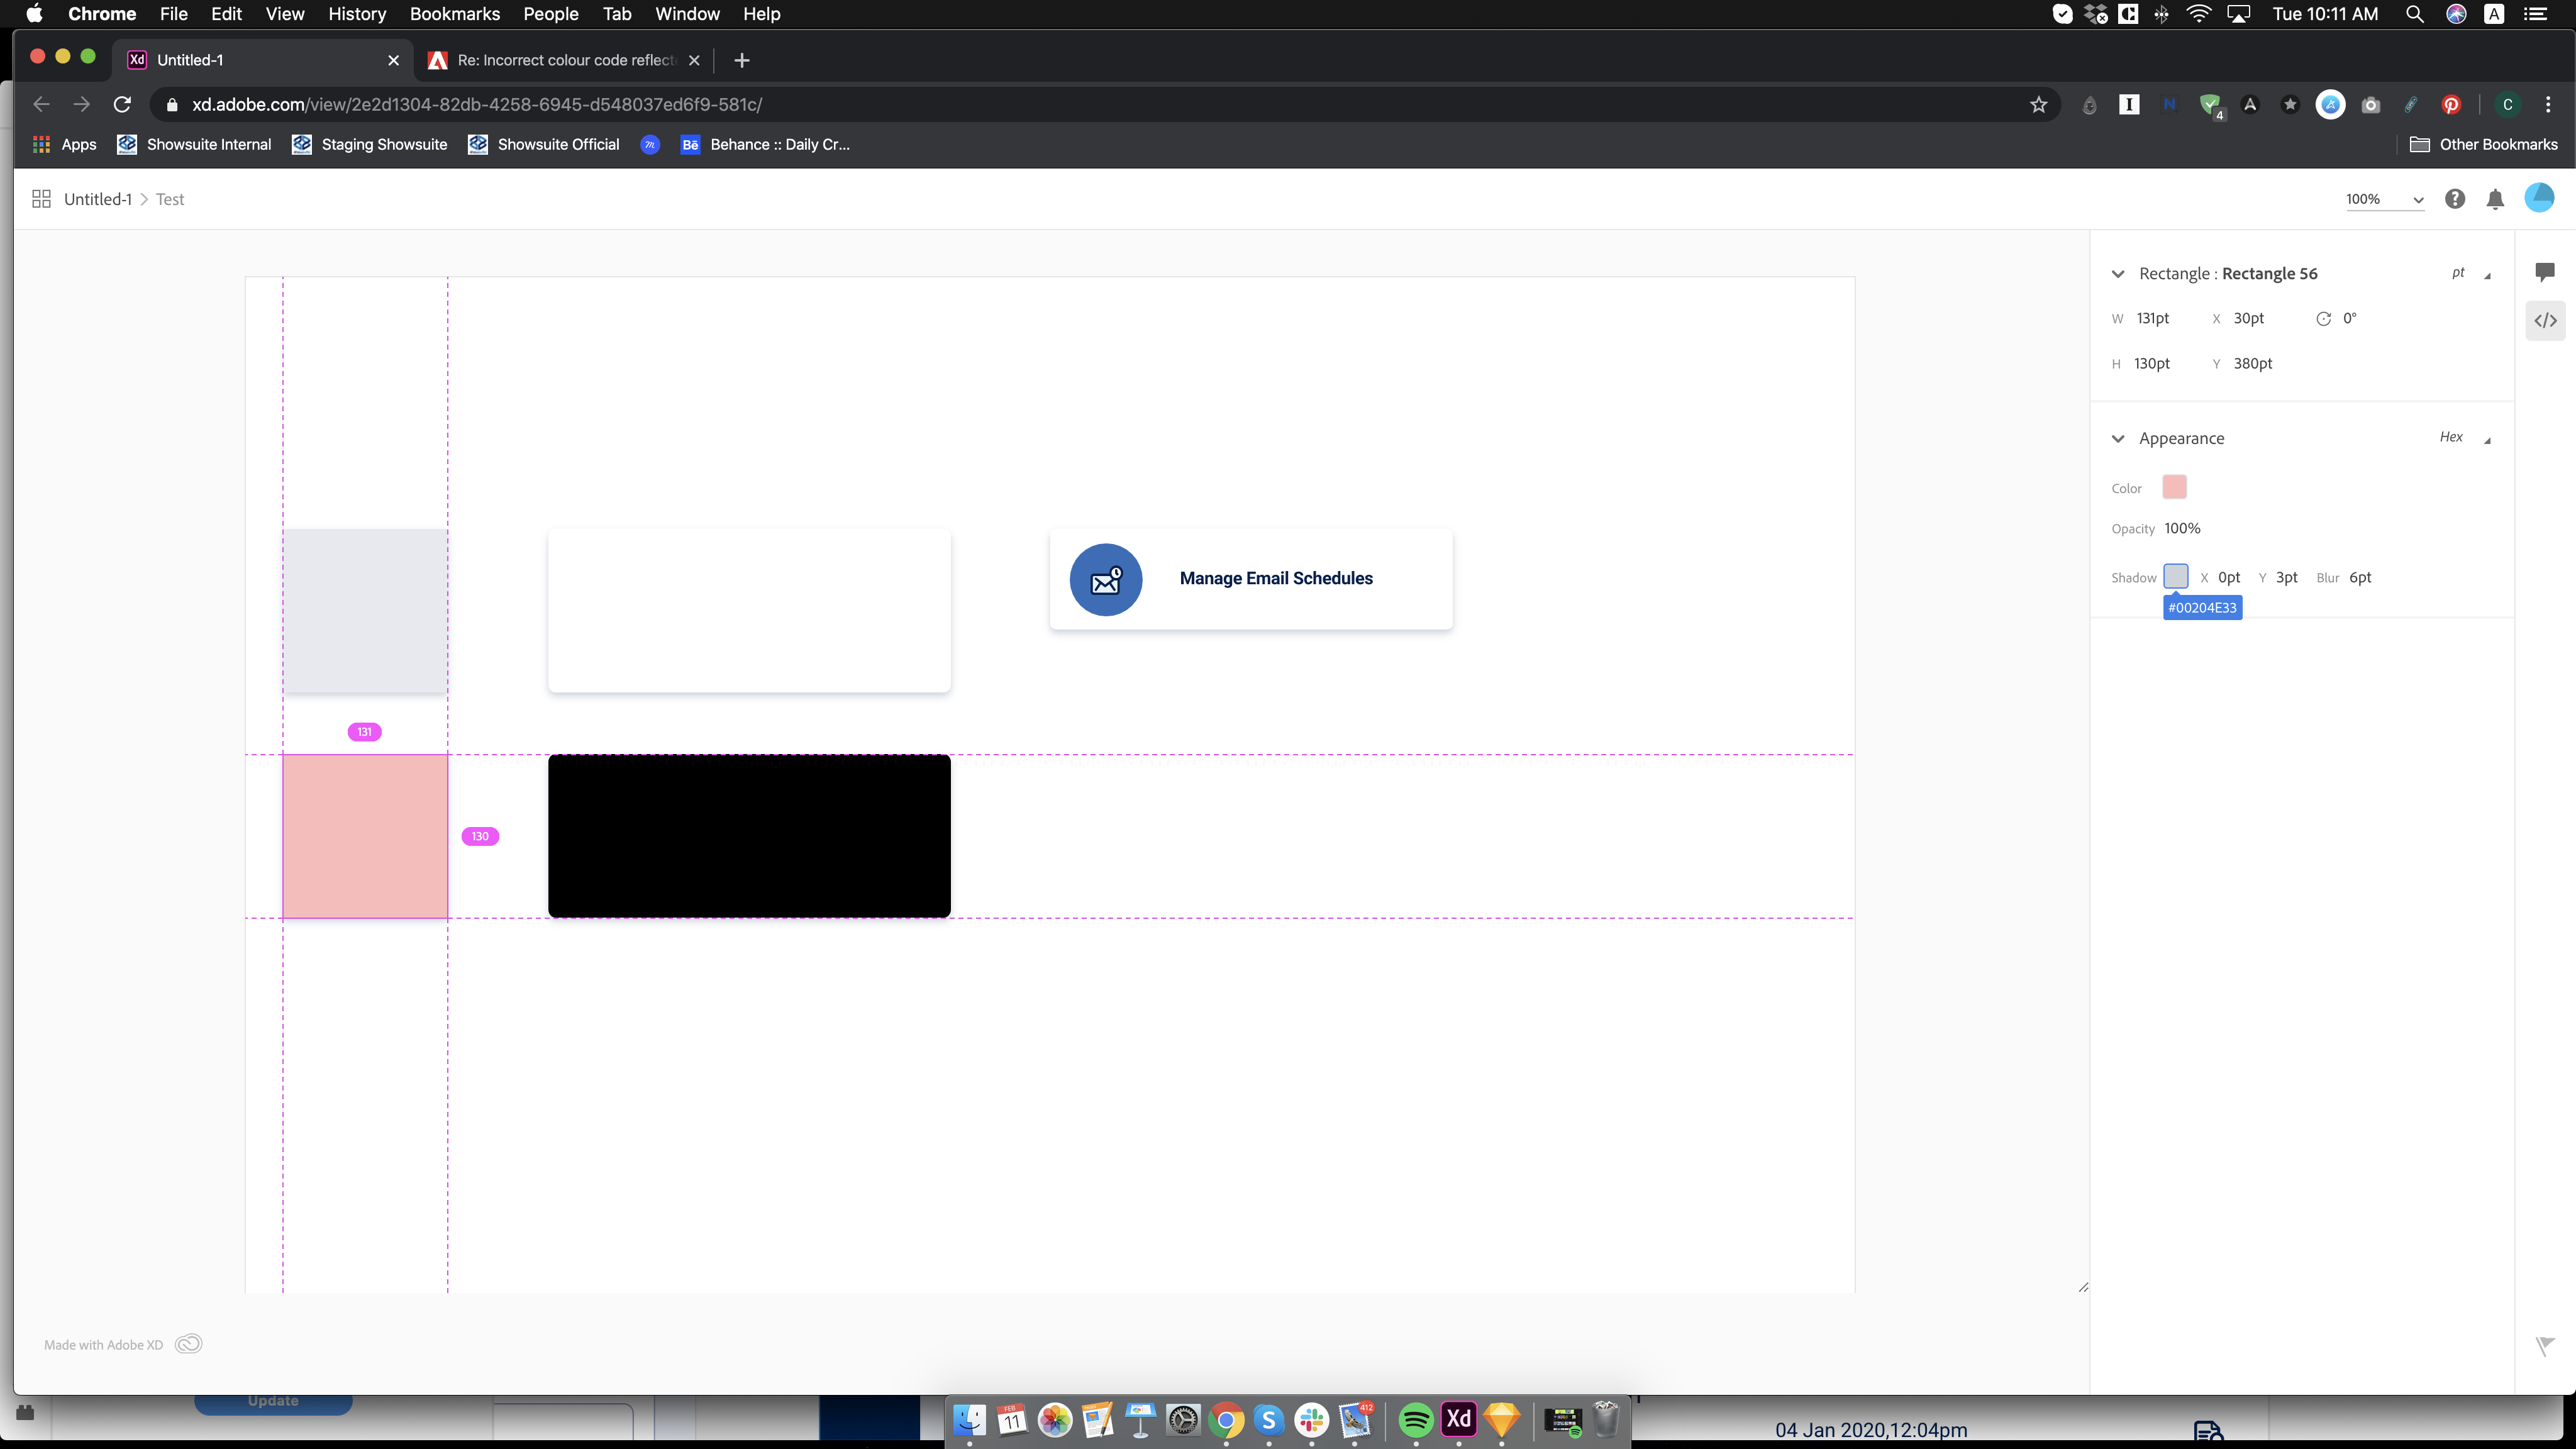2576x1449 pixels.
Task: Open Spotify from the dock
Action: tap(1415, 1419)
